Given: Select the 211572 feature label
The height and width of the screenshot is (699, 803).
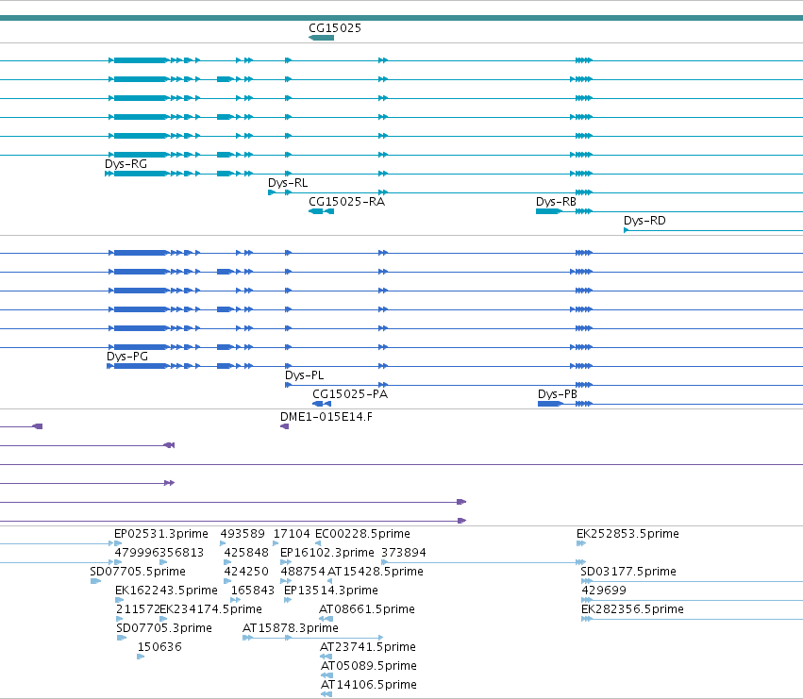Looking at the screenshot, I should coord(138,609).
